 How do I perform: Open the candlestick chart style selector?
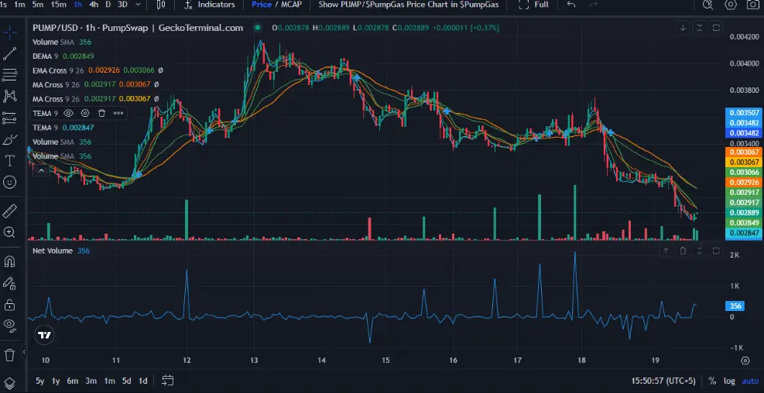[161, 5]
